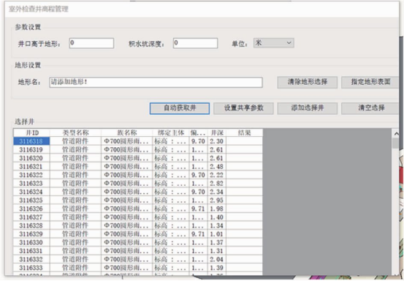Click the offset 9.70 in row 3116324

click(x=198, y=192)
